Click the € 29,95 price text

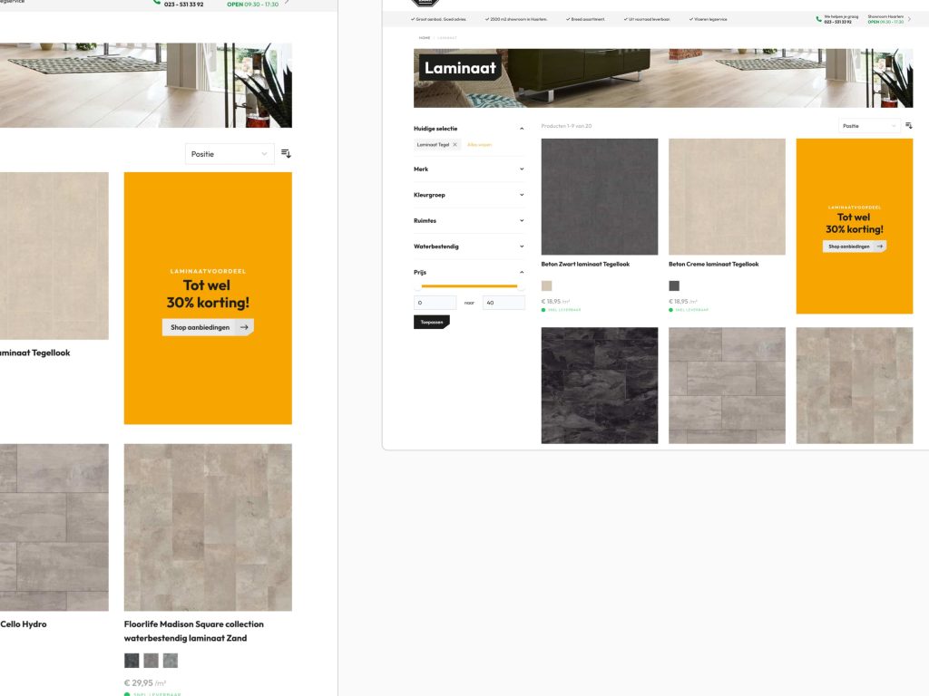click(139, 682)
